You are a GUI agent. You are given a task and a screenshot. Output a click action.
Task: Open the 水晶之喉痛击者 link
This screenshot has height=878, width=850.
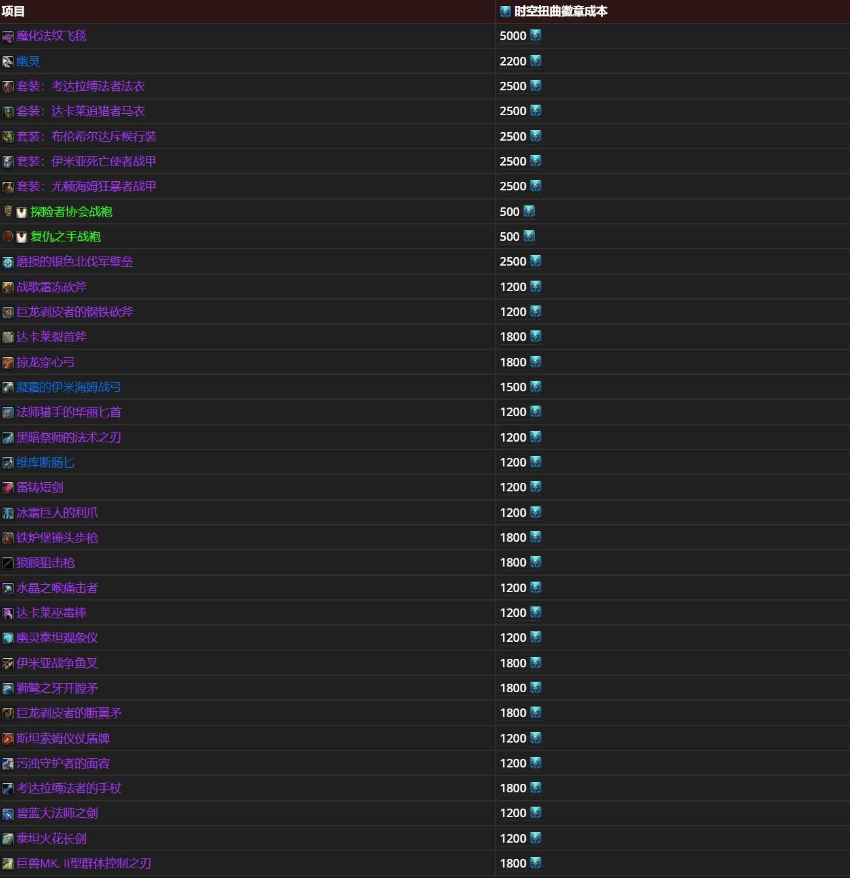tap(57, 588)
